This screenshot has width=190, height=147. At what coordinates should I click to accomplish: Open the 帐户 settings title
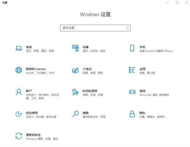click(x=29, y=91)
